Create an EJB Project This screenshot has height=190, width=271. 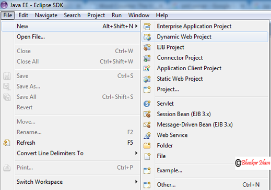pos(205,47)
